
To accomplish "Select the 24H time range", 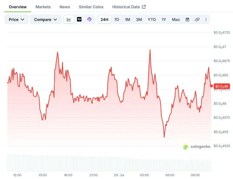I will click(x=104, y=19).
